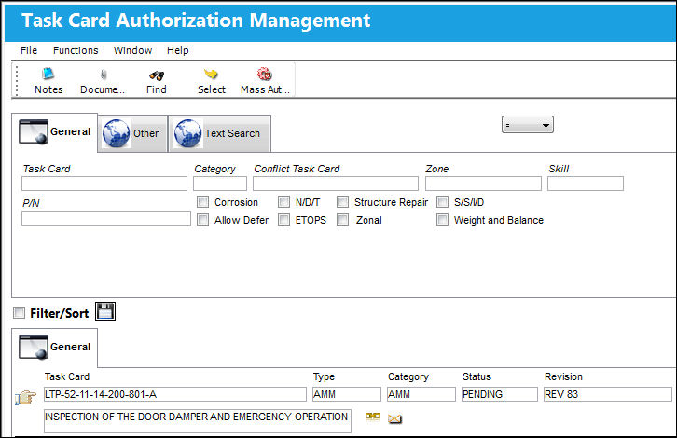Image resolution: width=677 pixels, height=438 pixels.
Task: Select the lower General results tab
Action: click(55, 348)
